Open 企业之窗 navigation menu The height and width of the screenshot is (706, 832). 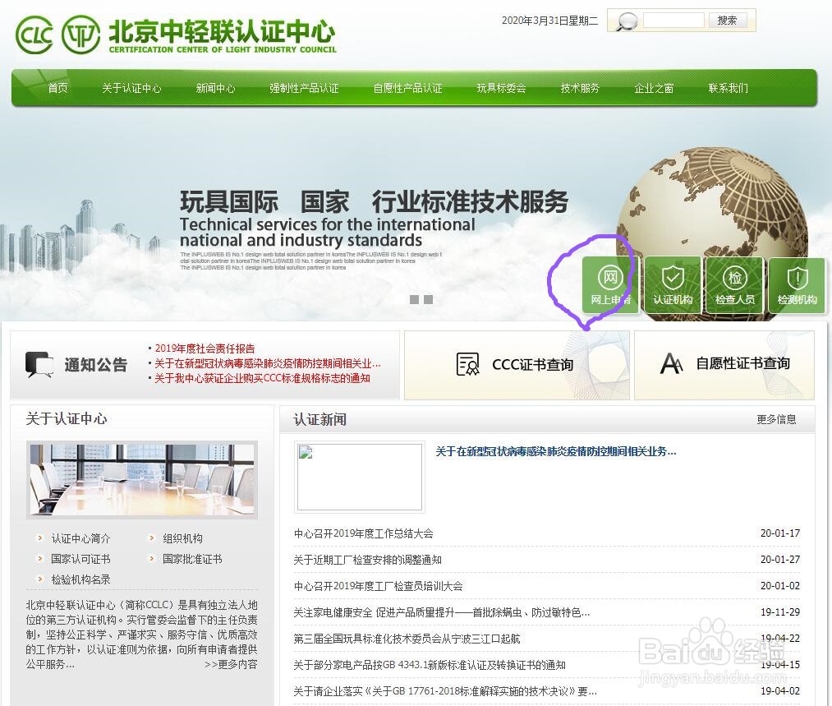coord(655,88)
